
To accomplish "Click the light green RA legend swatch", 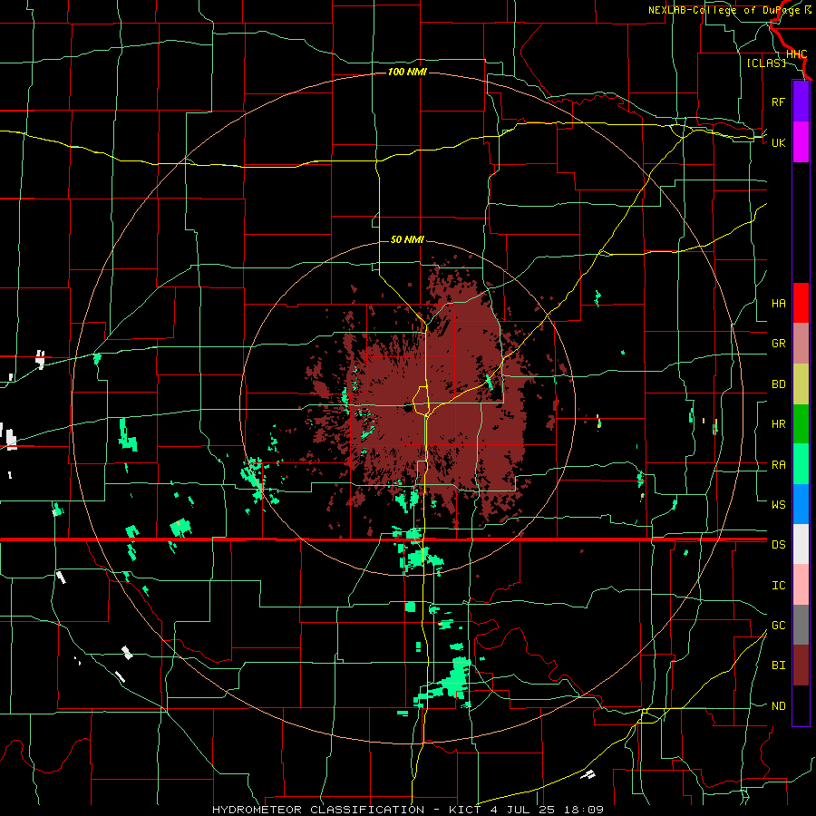I will 801,464.
